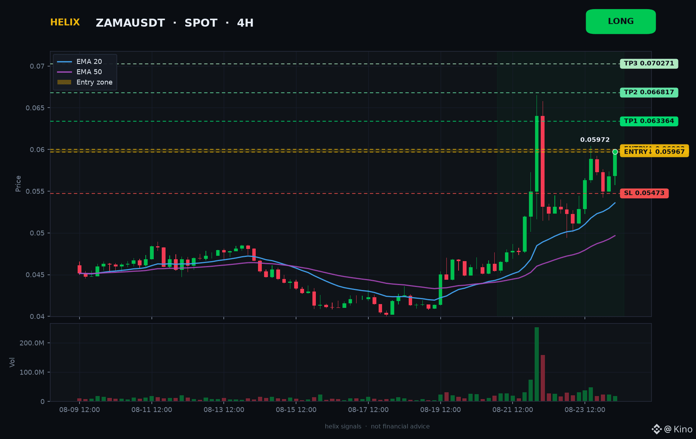
Task: Click the 08-13 12:00 date label
Action: coord(224,410)
